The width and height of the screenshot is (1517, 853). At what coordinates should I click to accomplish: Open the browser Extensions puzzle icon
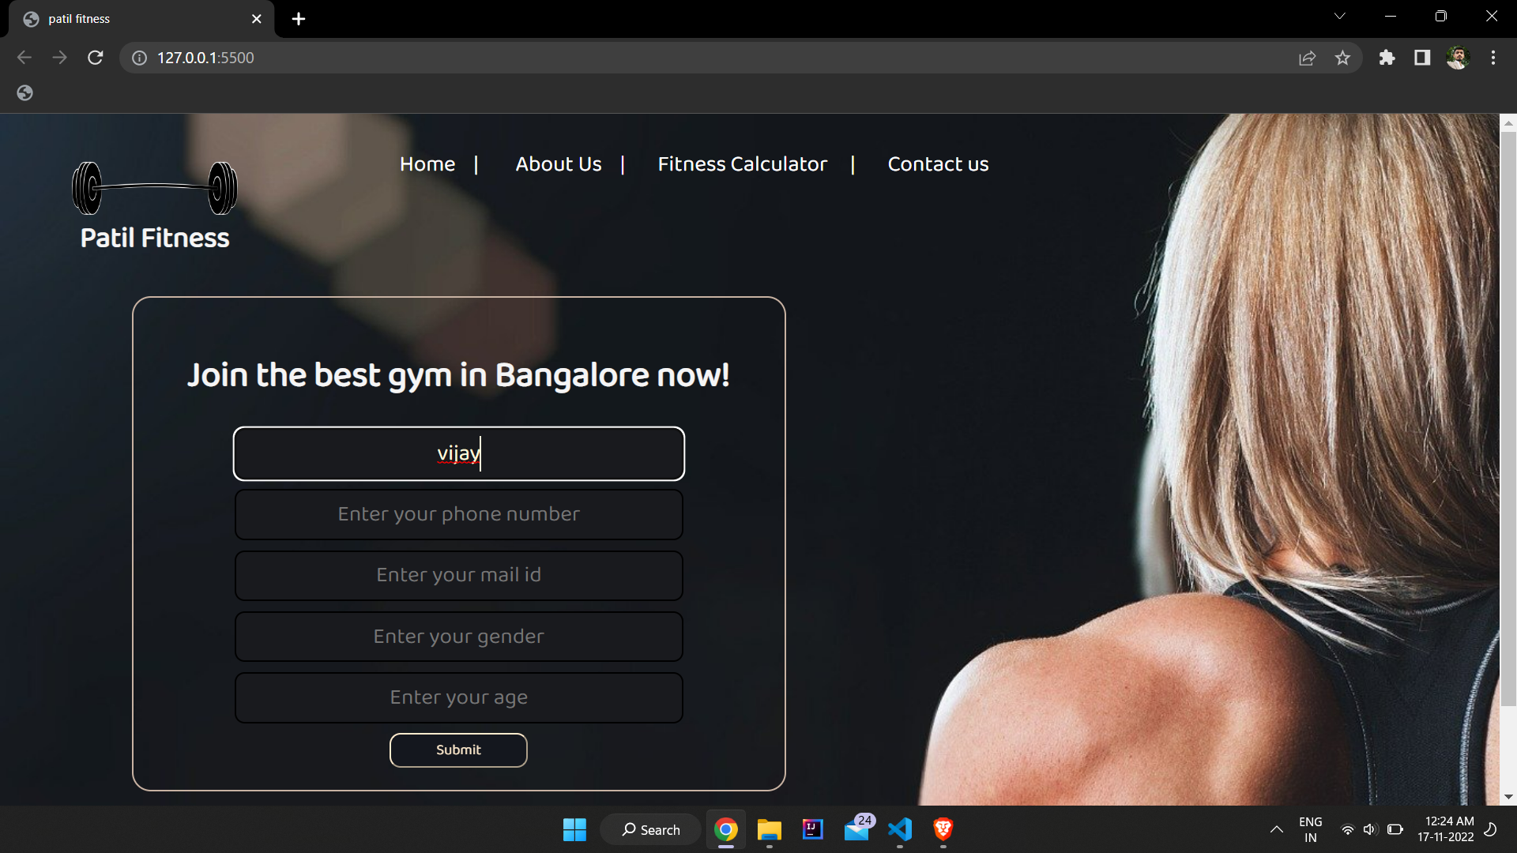click(x=1387, y=58)
